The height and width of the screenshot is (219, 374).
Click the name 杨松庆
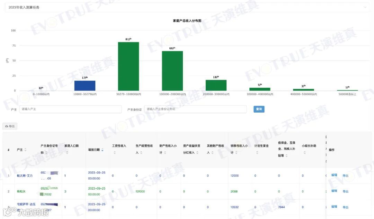21,191
